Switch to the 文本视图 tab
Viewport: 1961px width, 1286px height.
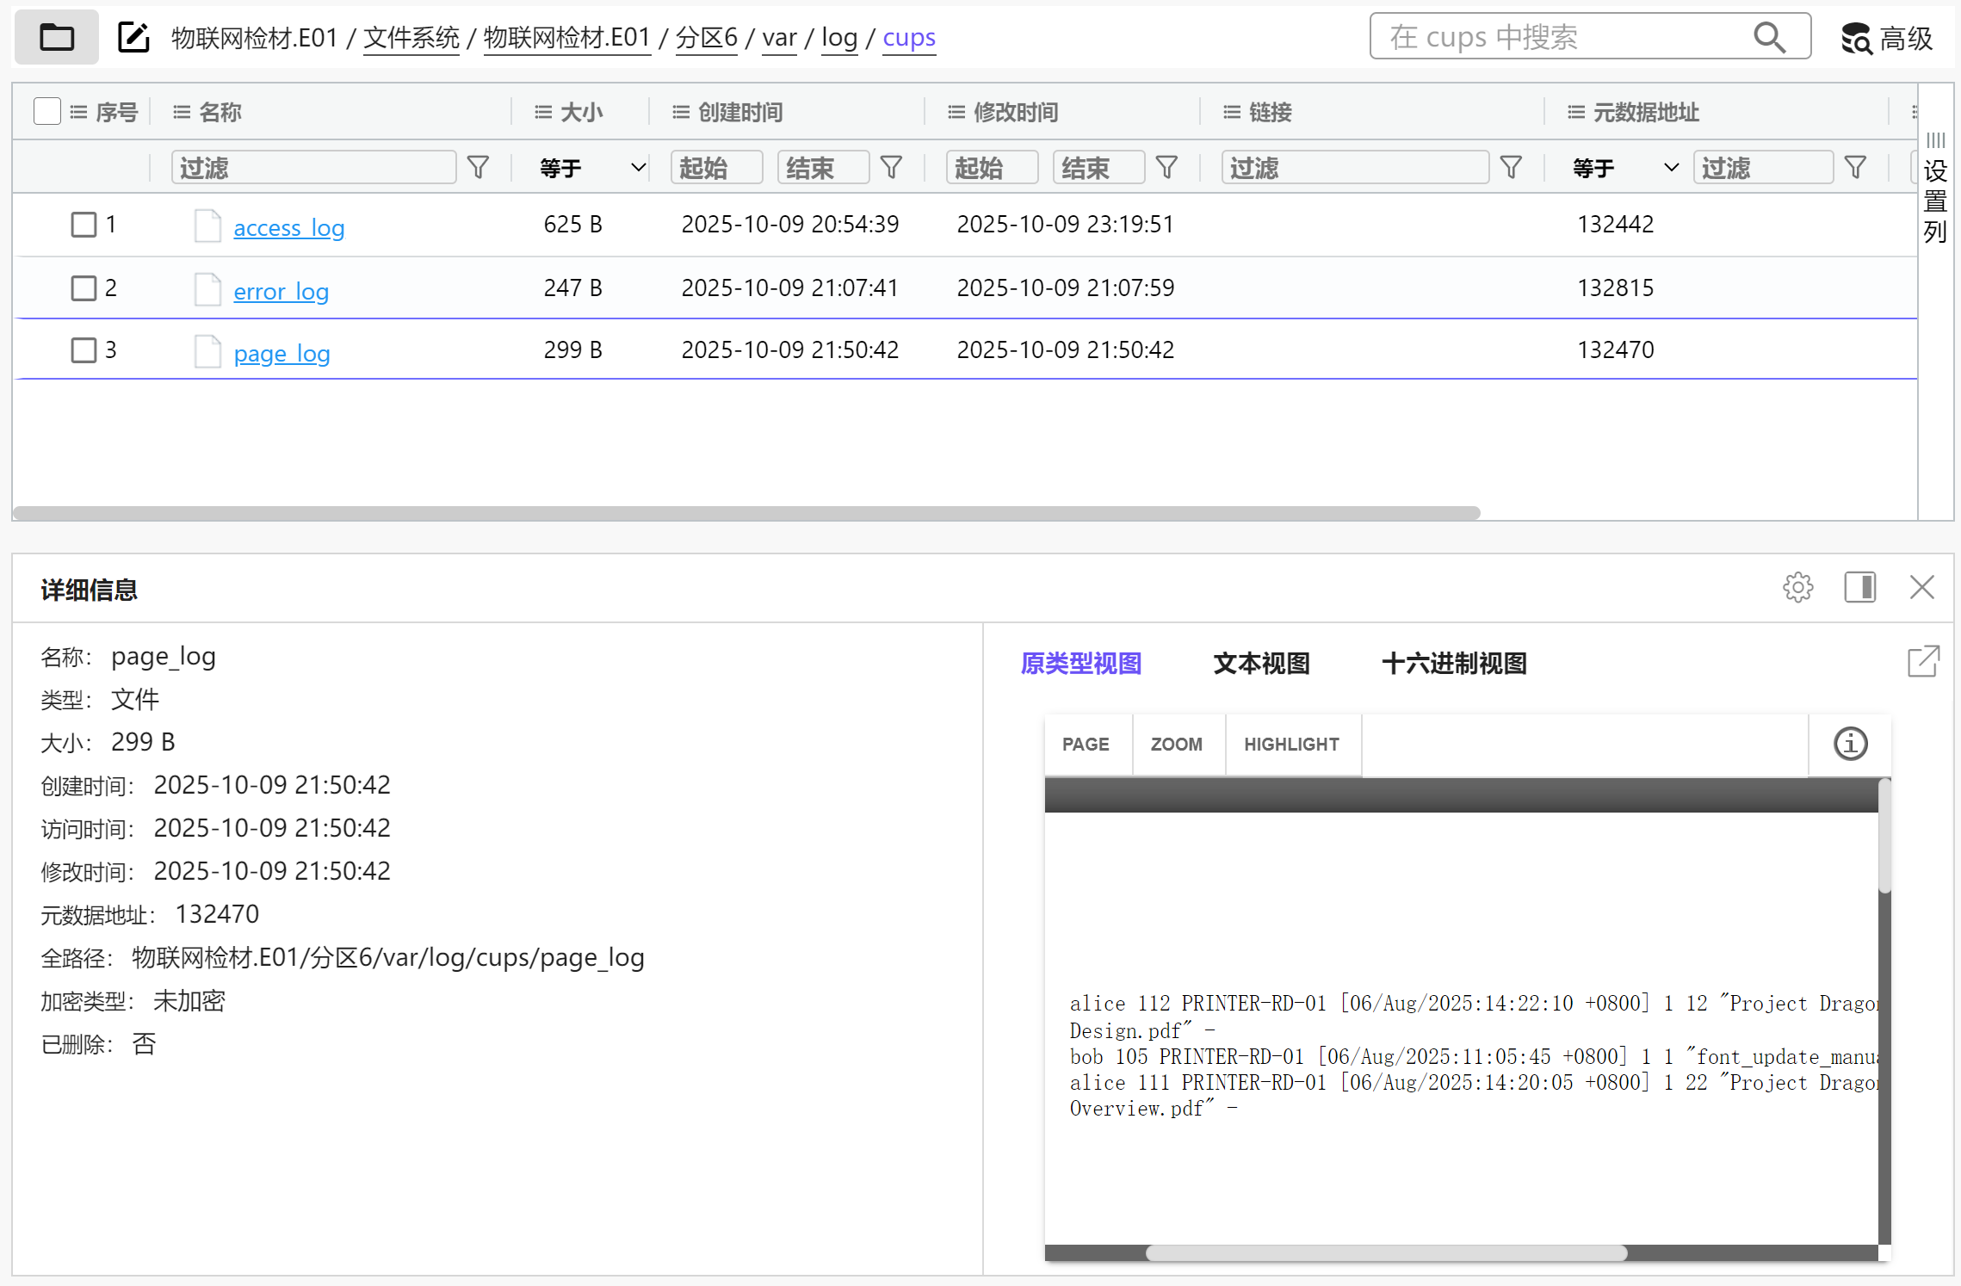point(1261,664)
